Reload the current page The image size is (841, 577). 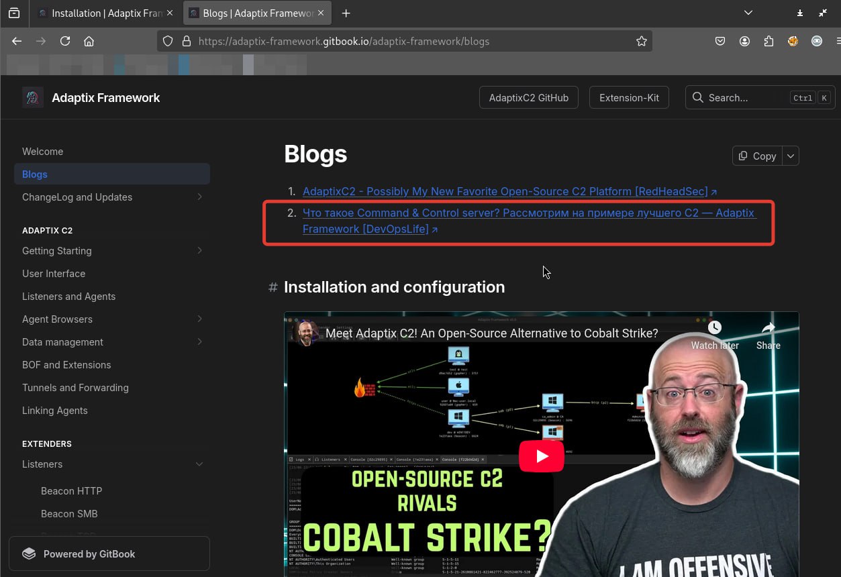[65, 41]
